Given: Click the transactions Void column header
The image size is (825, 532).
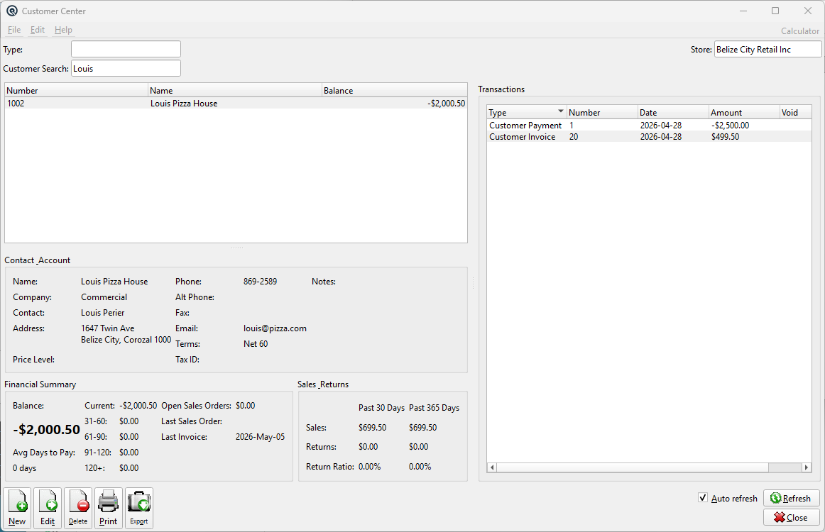Looking at the screenshot, I should (x=795, y=113).
